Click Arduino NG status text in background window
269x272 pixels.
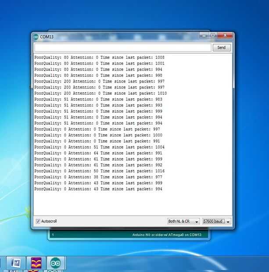167,235
